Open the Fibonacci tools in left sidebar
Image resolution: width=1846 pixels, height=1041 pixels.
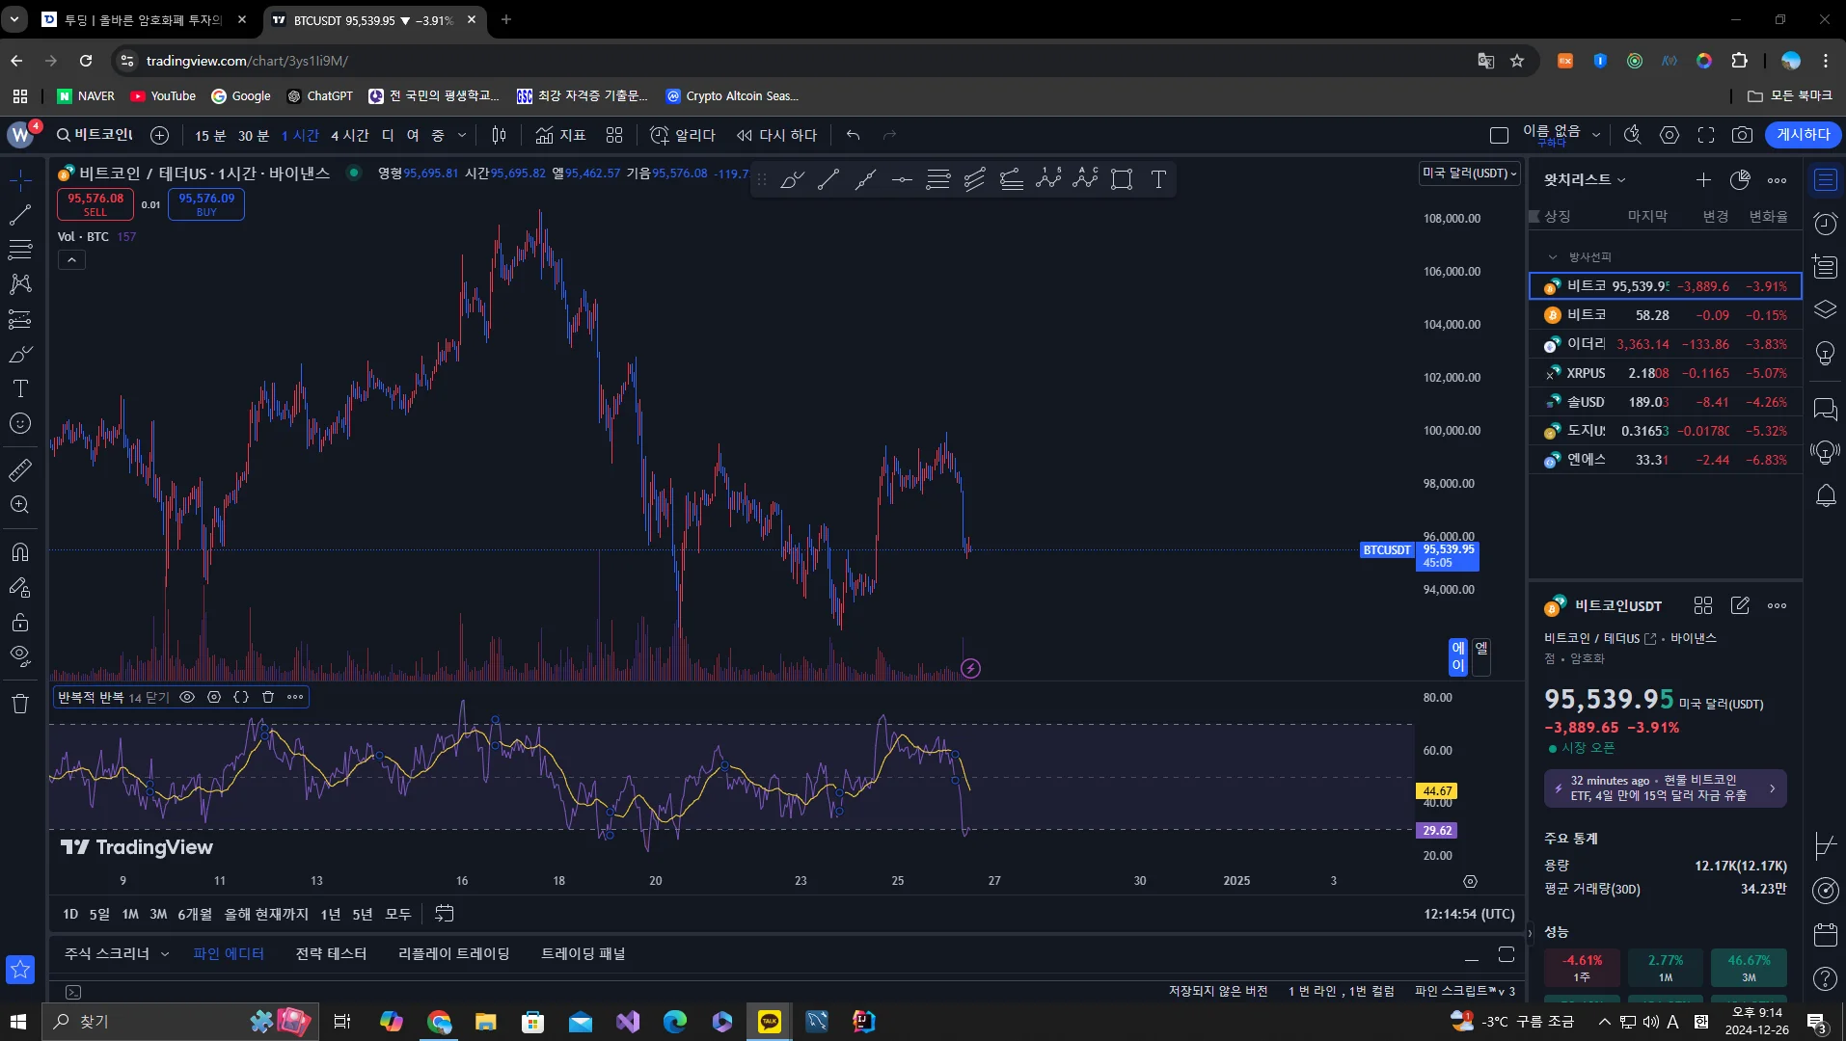click(x=20, y=250)
